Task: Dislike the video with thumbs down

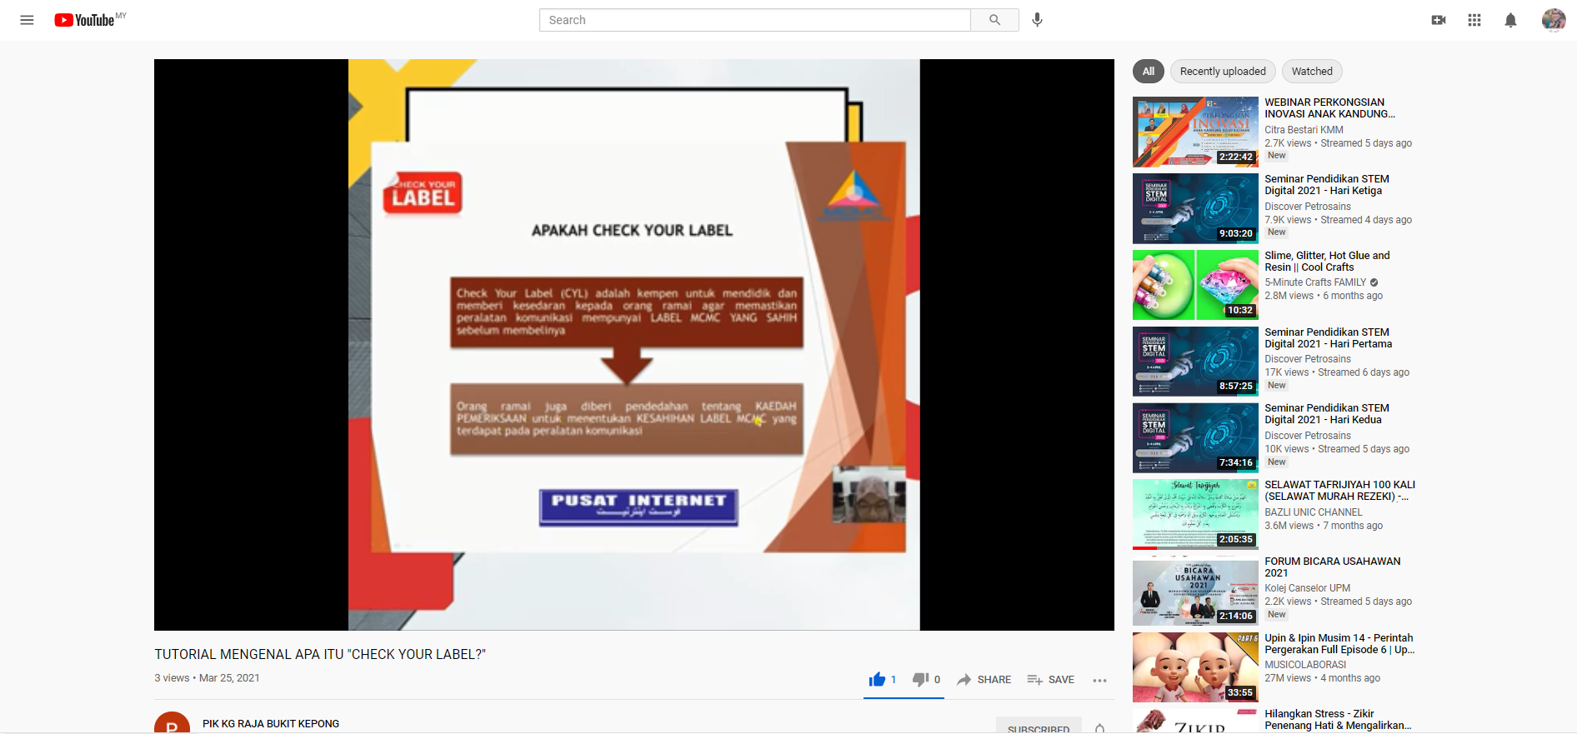Action: pos(920,680)
